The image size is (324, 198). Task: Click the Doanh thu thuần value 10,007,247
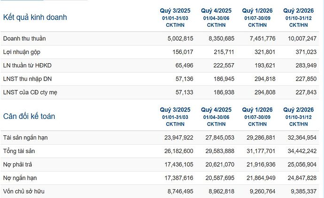[x=301, y=38]
